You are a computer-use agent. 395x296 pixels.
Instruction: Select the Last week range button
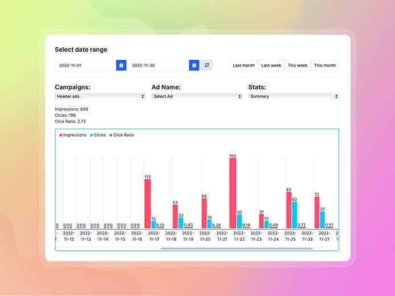(271, 65)
